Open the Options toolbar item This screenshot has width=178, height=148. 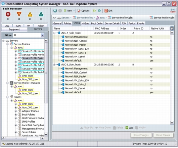coord(84,11)
